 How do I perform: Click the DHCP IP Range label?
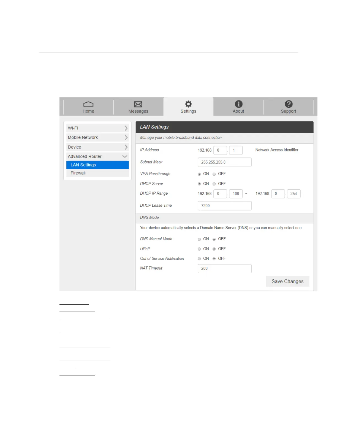(x=154, y=194)
